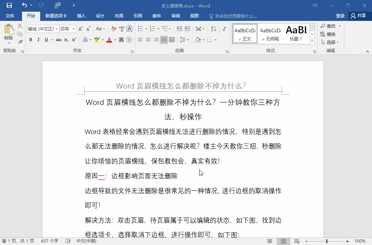Expand the font color dropdown arrow
Image resolution: width=372 pixels, height=245 pixels.
(115, 39)
